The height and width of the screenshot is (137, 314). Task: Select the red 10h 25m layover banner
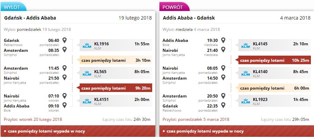(x=273, y=60)
